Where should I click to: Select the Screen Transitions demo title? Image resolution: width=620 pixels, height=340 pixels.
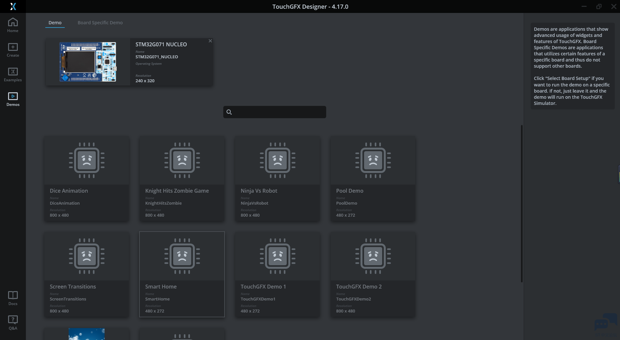point(73,287)
